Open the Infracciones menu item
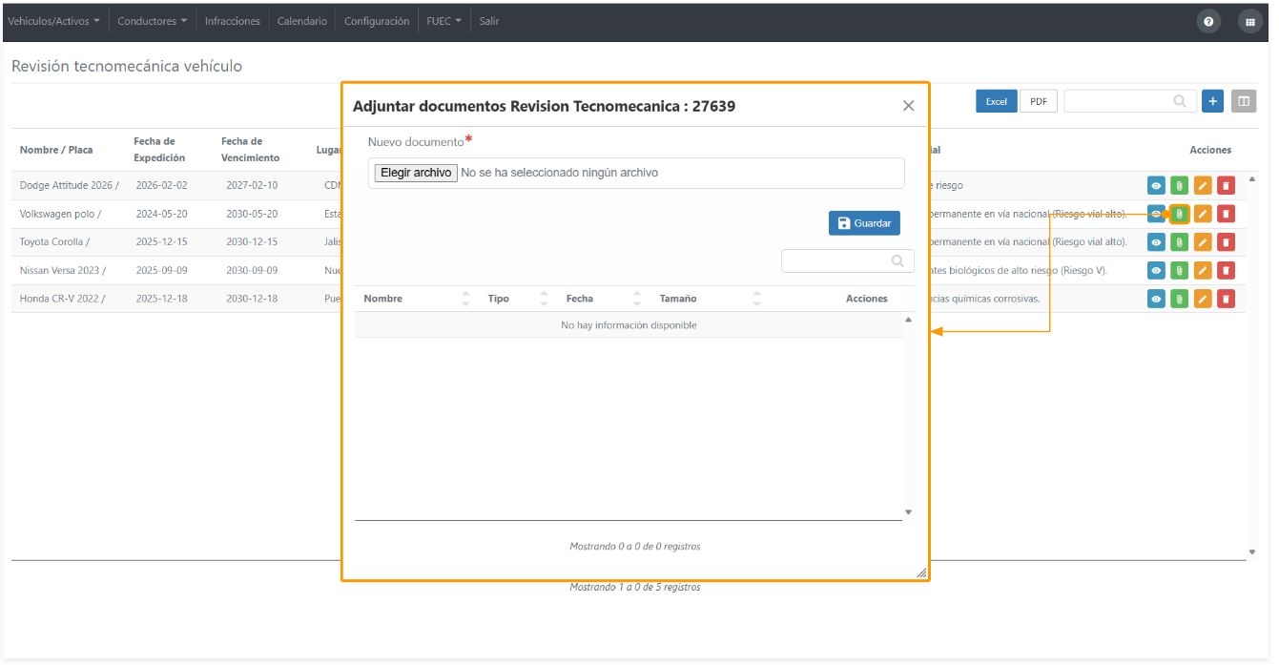The height and width of the screenshot is (665, 1279). point(233,21)
